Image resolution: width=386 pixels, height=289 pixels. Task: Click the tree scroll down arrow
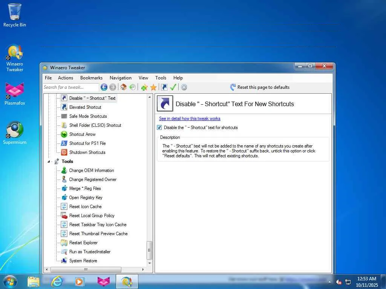point(149,263)
